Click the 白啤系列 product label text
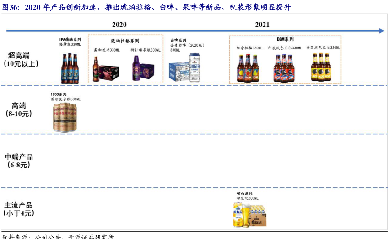Viewport: 389px width, 239px height. [x=179, y=41]
